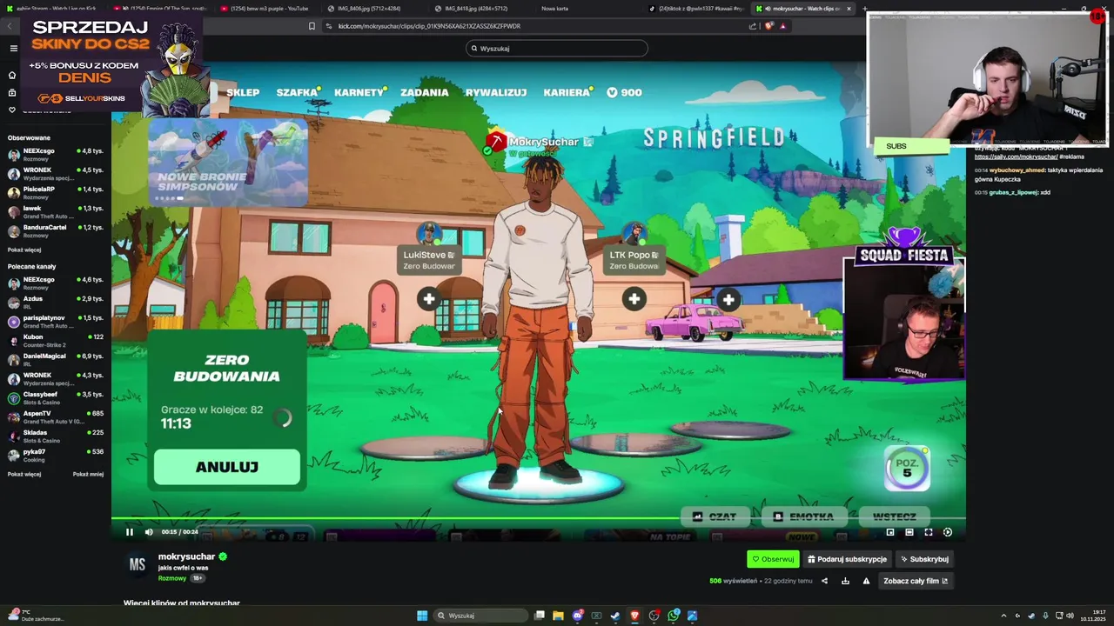
Task: Open the weather widget on taskbar
Action: point(37,616)
